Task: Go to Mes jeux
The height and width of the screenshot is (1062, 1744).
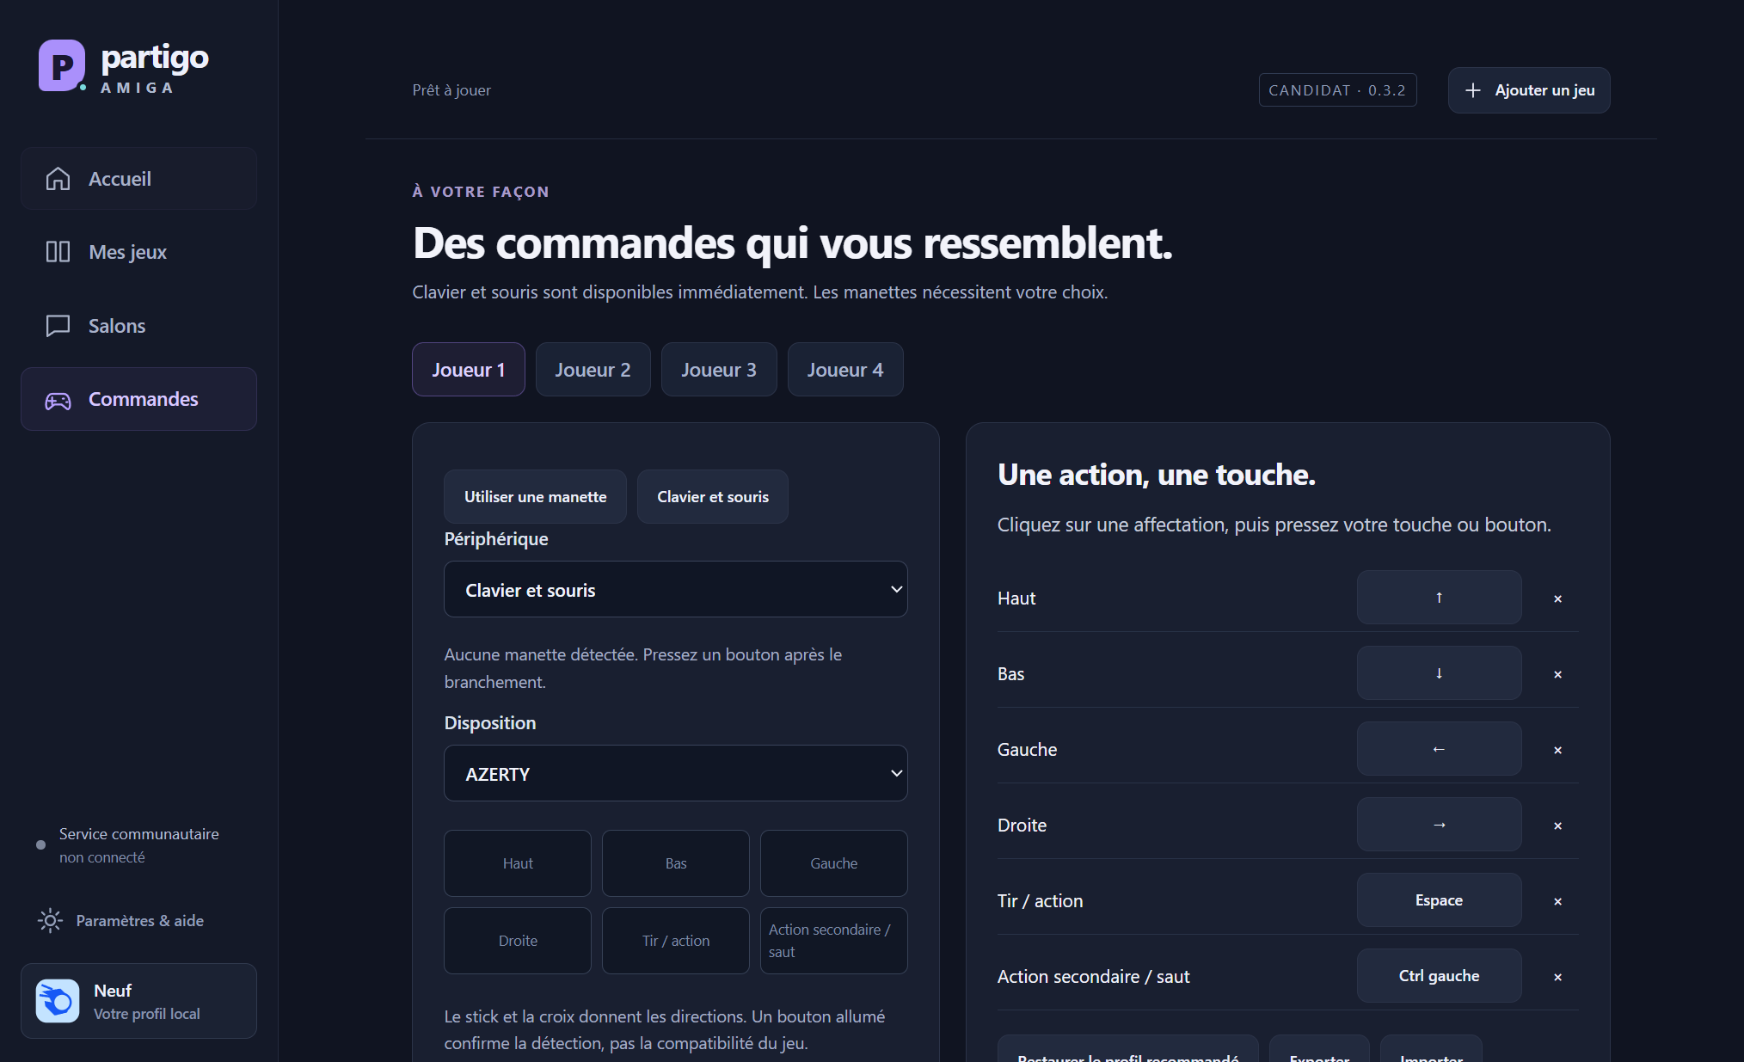Action: 139,252
